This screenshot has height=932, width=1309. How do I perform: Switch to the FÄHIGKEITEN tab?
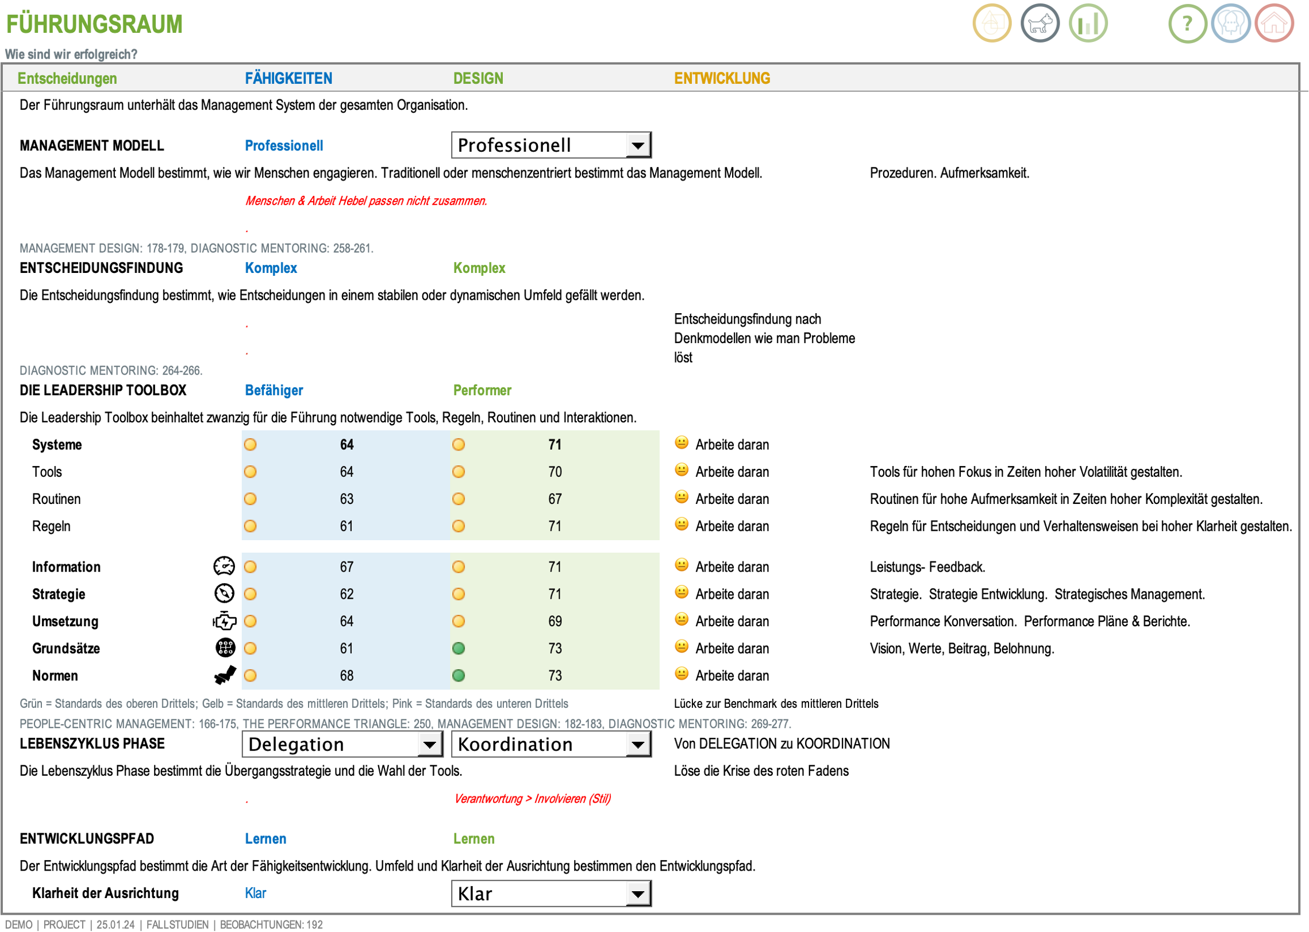(288, 78)
